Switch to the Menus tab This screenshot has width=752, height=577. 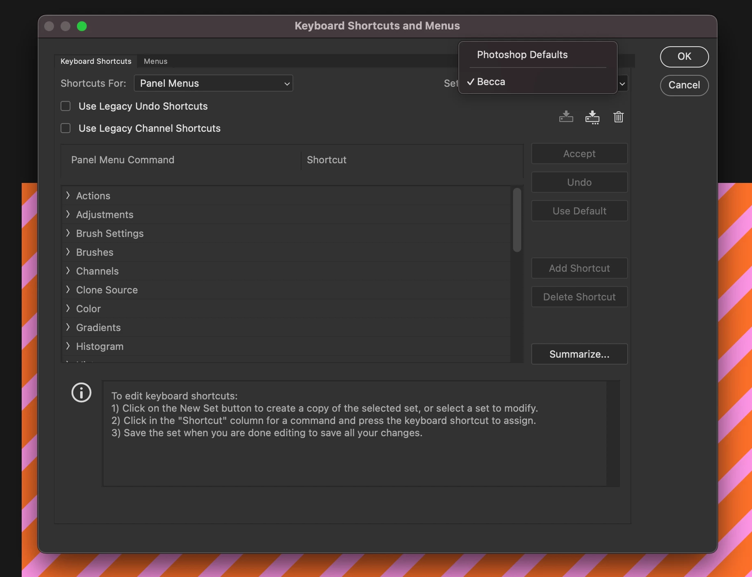tap(155, 61)
